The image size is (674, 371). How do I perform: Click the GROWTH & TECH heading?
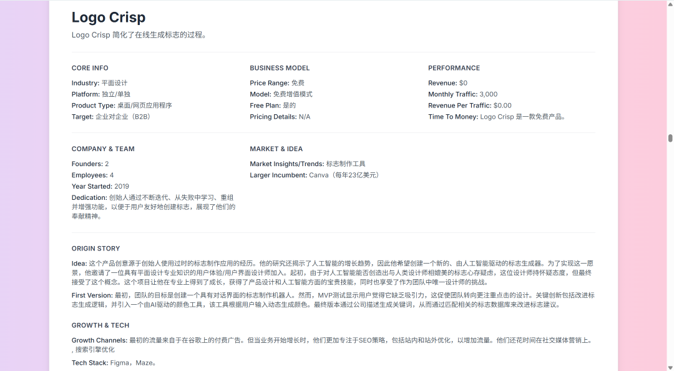[100, 325]
